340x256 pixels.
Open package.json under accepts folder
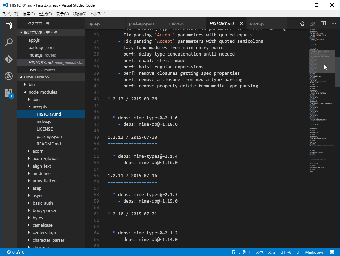tap(51, 136)
